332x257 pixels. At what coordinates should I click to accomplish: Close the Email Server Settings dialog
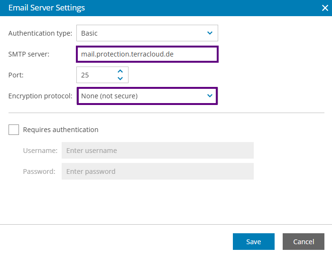(x=325, y=8)
